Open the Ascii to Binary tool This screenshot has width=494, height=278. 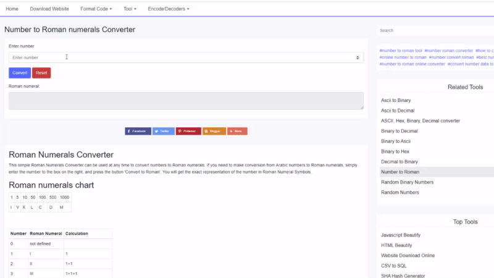(x=396, y=100)
